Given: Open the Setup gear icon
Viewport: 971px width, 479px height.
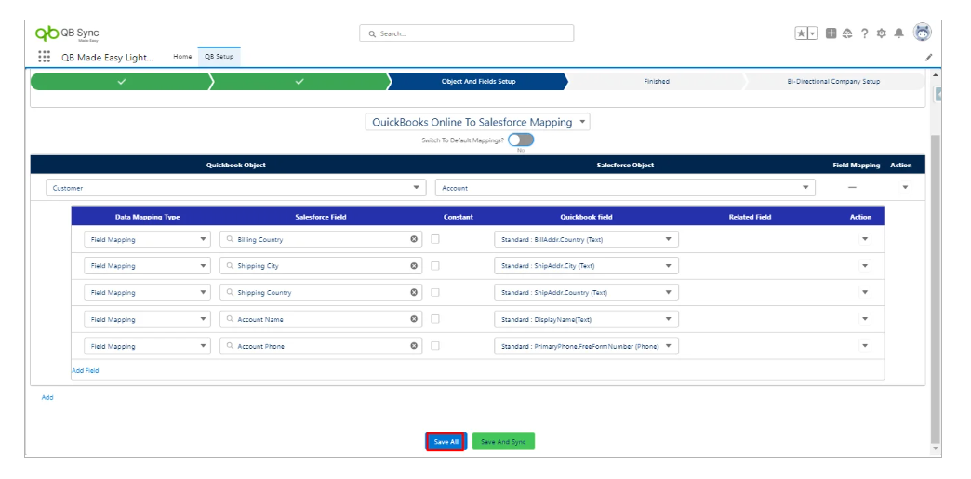Looking at the screenshot, I should click(x=881, y=33).
